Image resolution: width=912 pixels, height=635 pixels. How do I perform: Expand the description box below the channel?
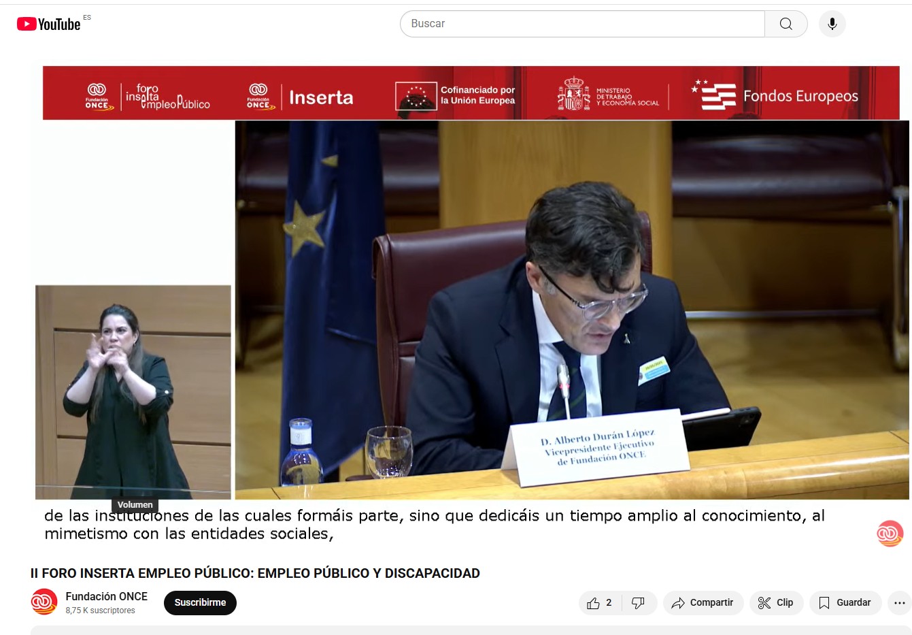469,630
